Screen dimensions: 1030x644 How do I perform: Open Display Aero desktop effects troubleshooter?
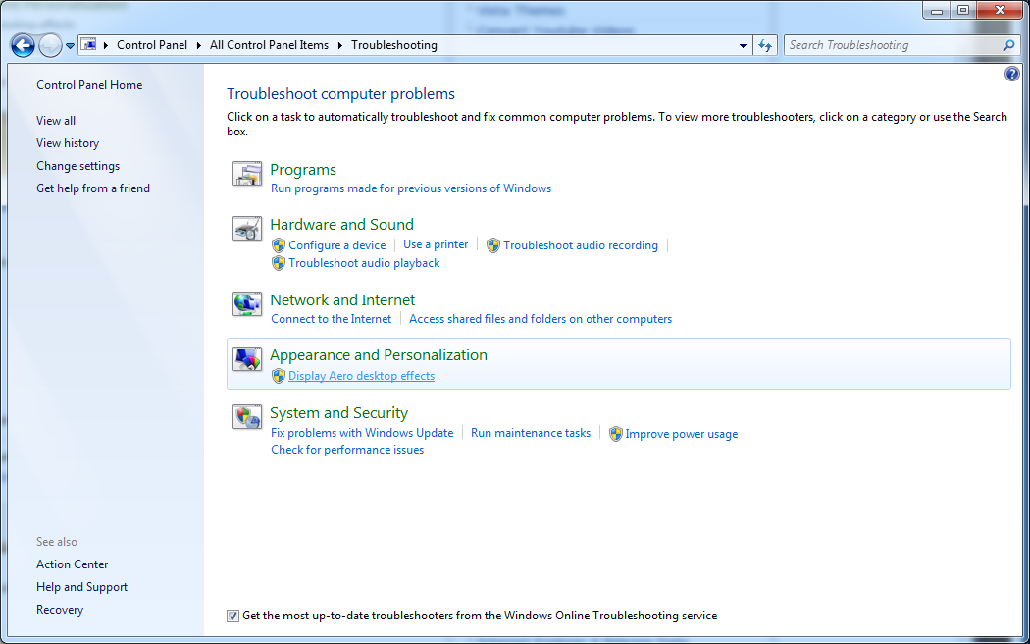(x=361, y=376)
